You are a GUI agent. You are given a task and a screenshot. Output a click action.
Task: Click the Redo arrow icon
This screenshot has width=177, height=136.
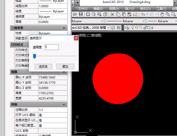point(152,14)
